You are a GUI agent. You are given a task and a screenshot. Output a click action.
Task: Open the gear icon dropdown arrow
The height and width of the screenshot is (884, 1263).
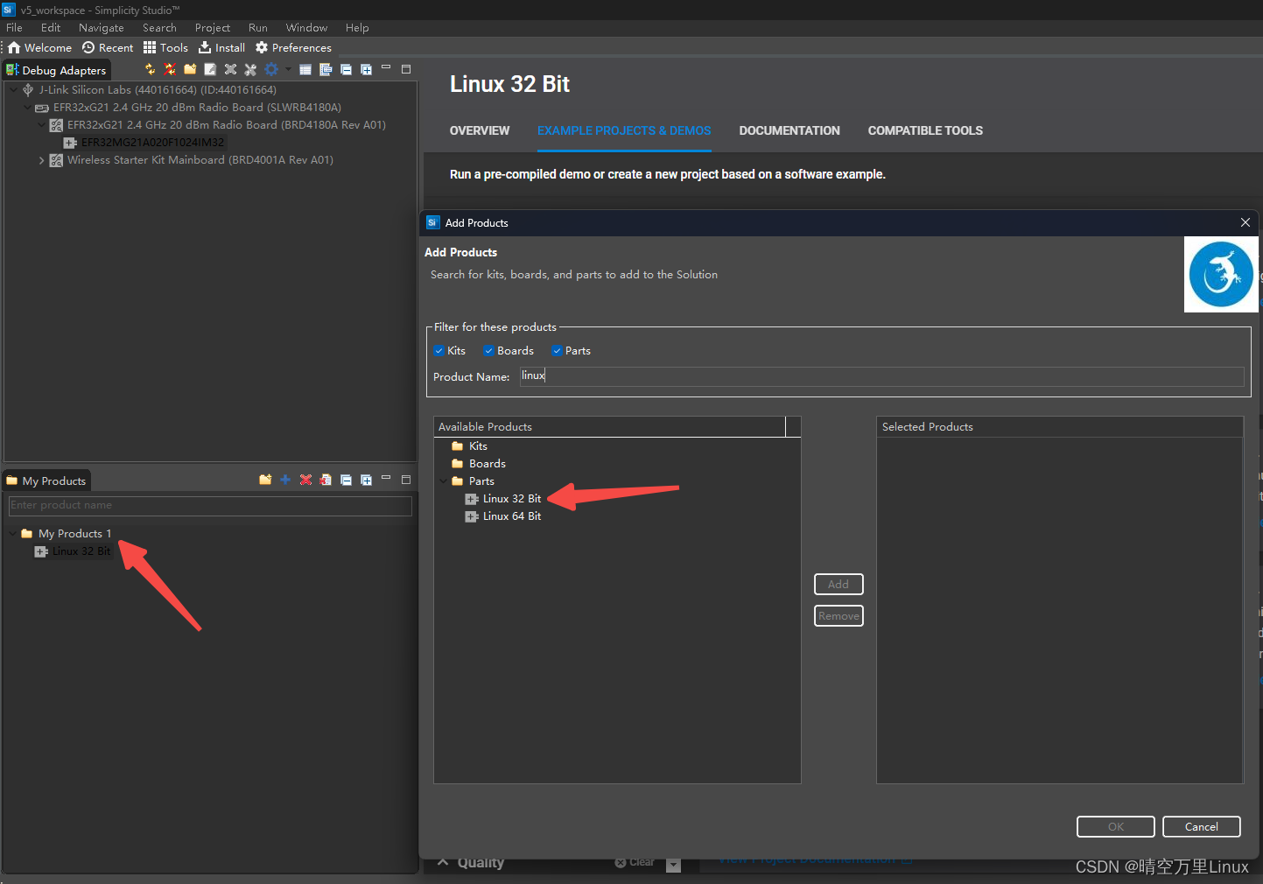287,69
